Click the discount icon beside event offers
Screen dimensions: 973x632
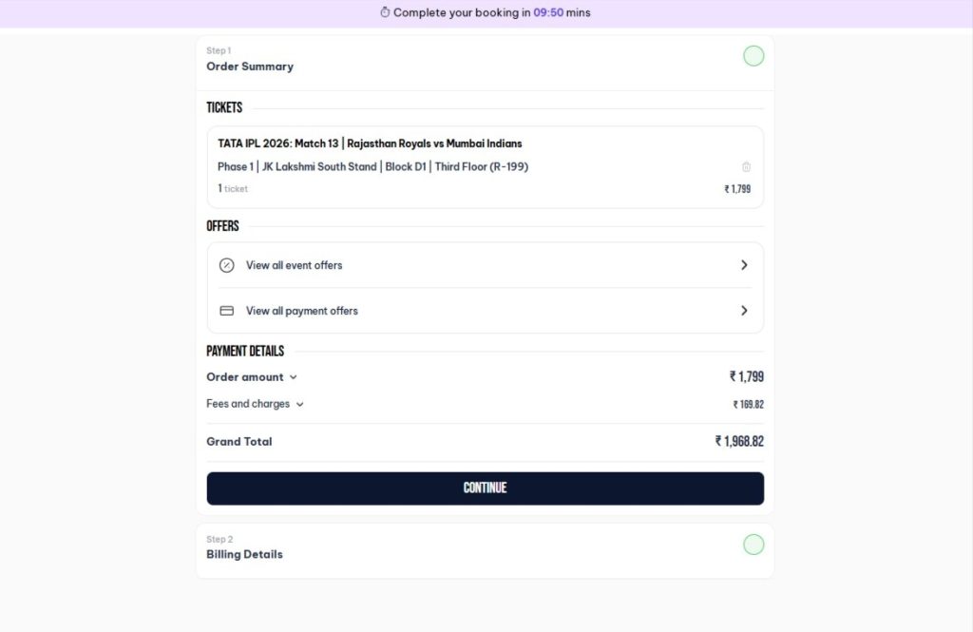point(226,265)
